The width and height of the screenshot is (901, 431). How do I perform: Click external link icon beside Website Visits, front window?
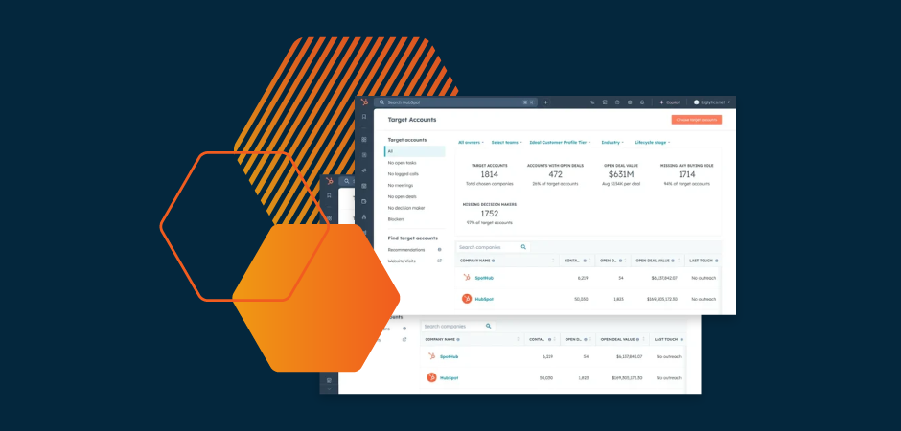(440, 261)
